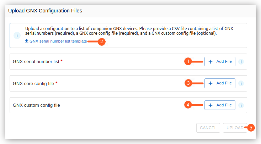Show info for GNX core config file
This screenshot has height=144, width=261.
pyautogui.click(x=241, y=83)
